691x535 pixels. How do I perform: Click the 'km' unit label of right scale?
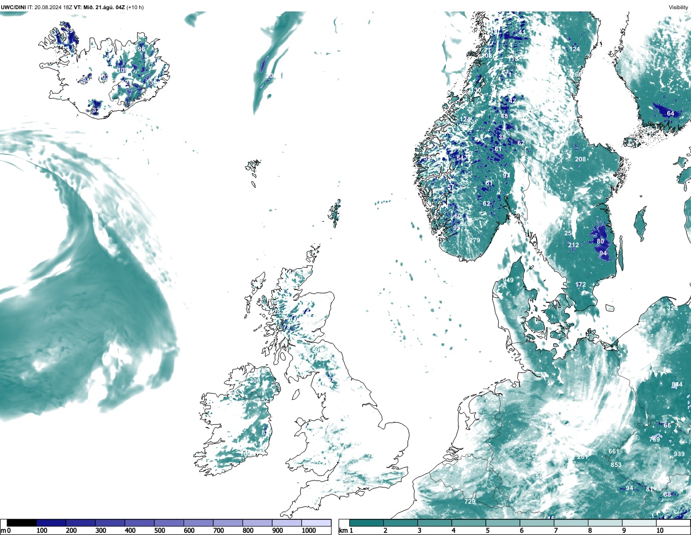[343, 531]
